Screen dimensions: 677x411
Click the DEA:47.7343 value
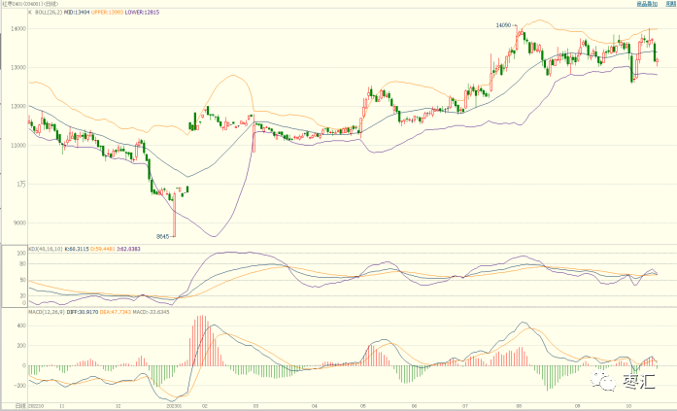coord(116,312)
